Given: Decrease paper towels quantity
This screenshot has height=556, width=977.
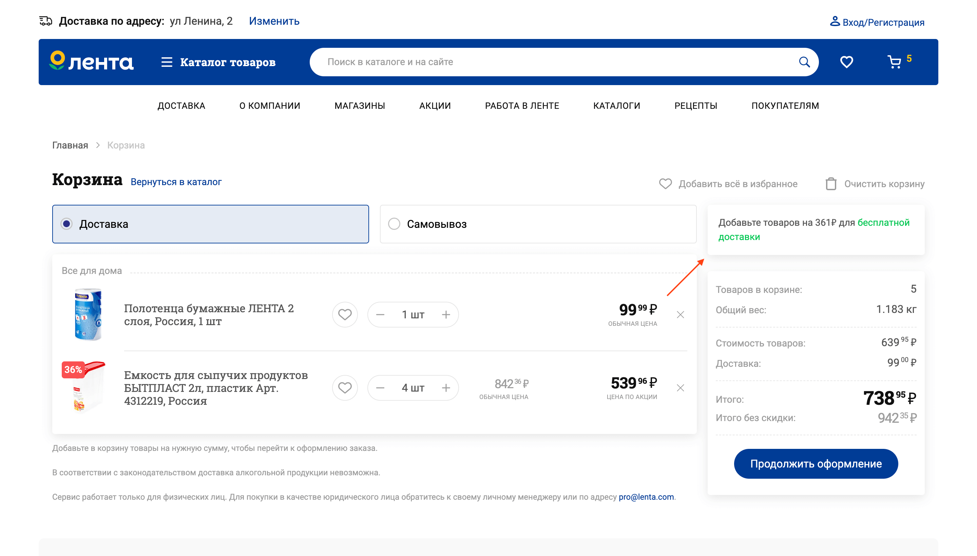Looking at the screenshot, I should pyautogui.click(x=380, y=315).
